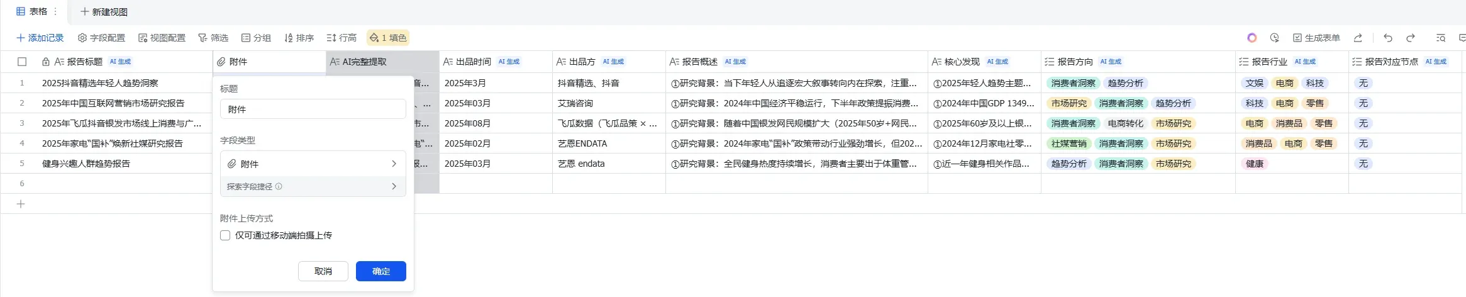
Task: Click the paint bucket icon in 填色
Action: [374, 38]
